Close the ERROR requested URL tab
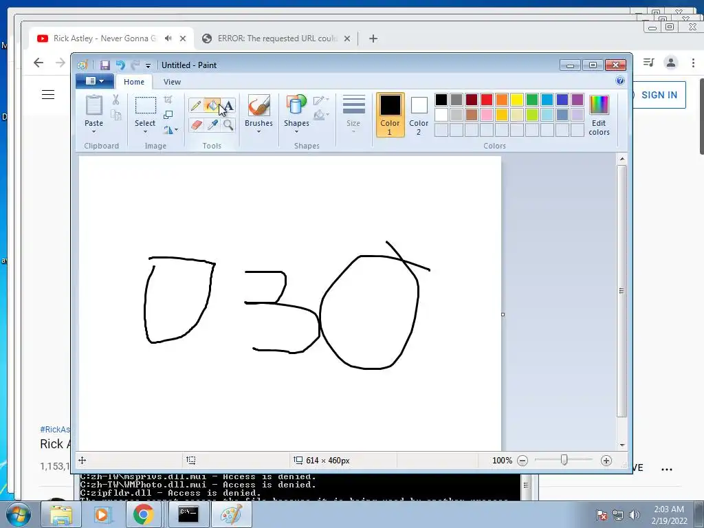704x528 pixels. pyautogui.click(x=347, y=38)
